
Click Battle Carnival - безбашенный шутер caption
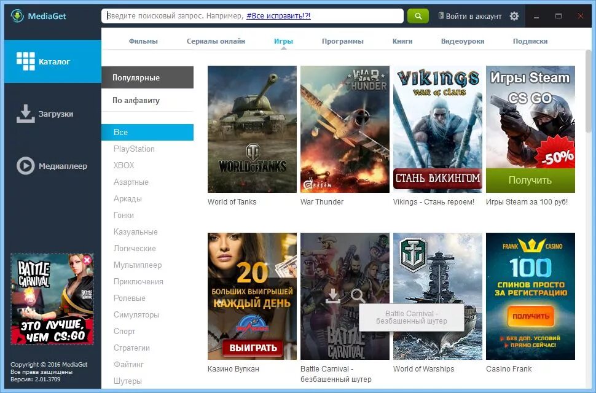[336, 374]
